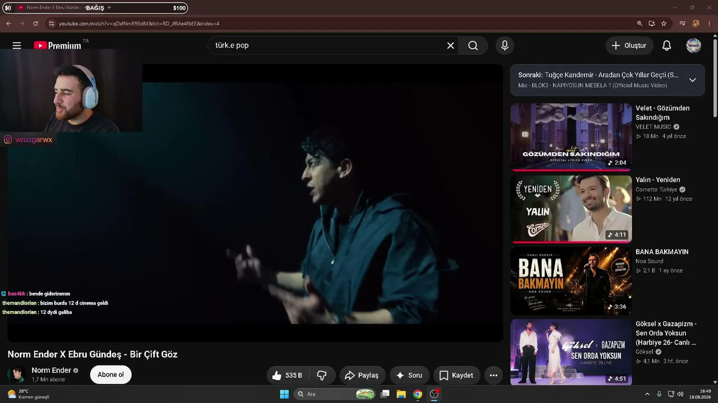Image resolution: width=718 pixels, height=403 pixels.
Task: Save video with Kaydet
Action: pyautogui.click(x=456, y=375)
